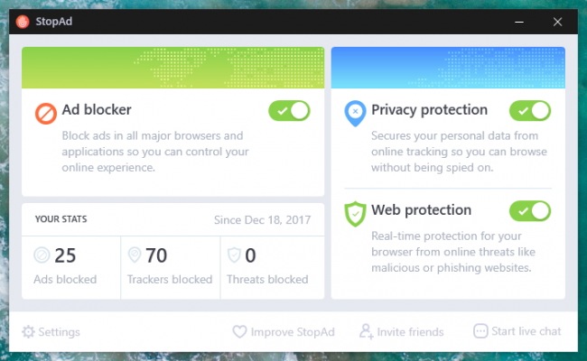Disable the Privacy protection switch

coord(530,111)
